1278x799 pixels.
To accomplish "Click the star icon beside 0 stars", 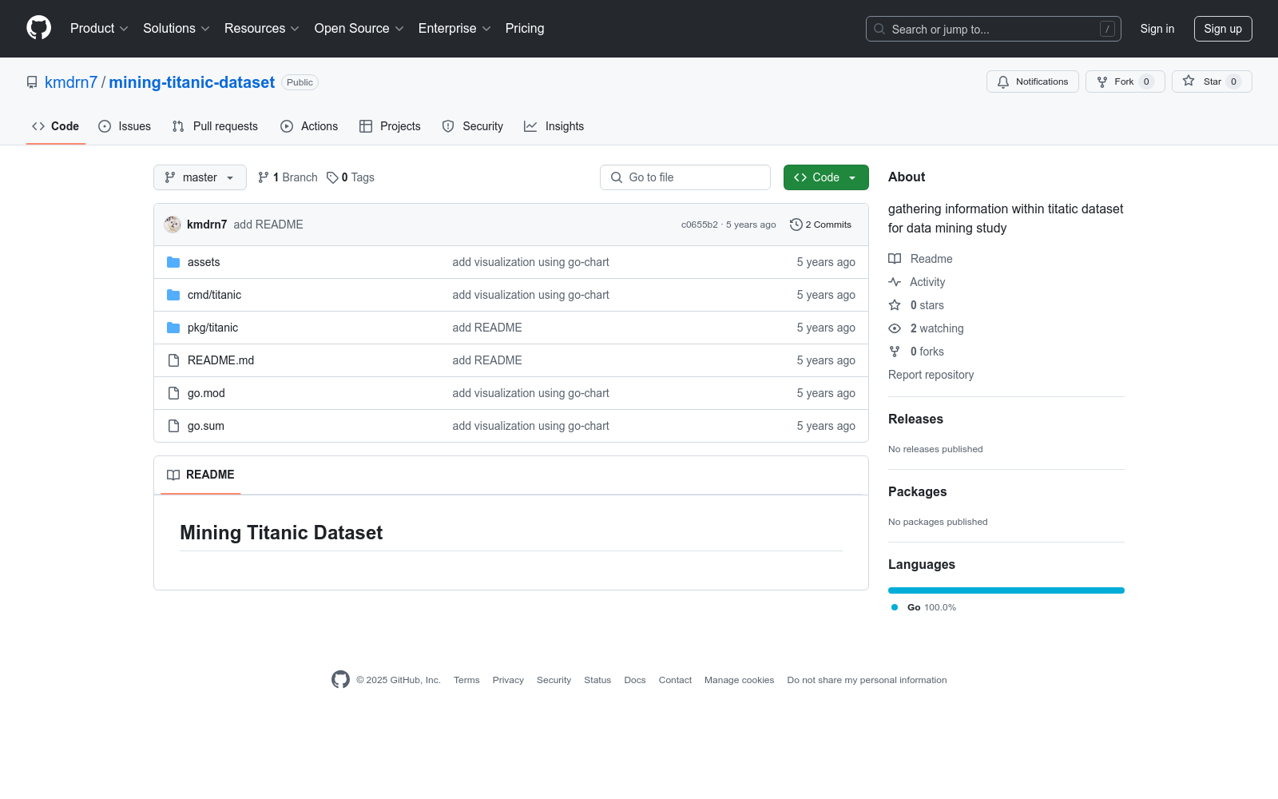I will coord(895,305).
